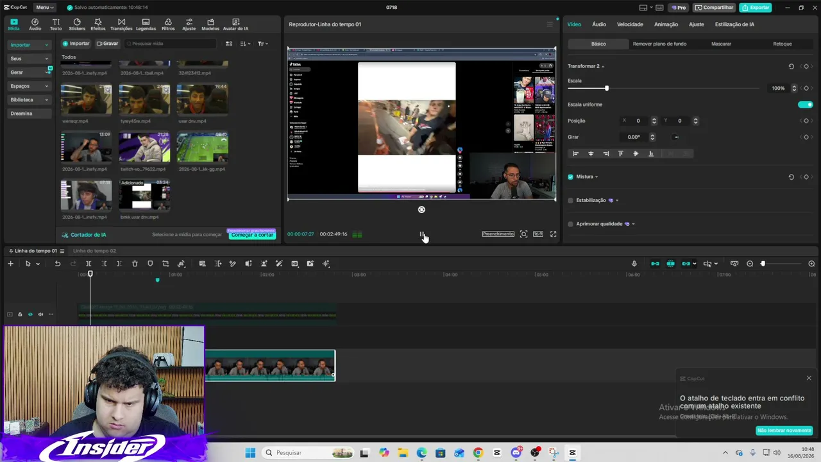Enable the Estabilização checkbox
Viewport: 821px width, 462px height.
571,200
